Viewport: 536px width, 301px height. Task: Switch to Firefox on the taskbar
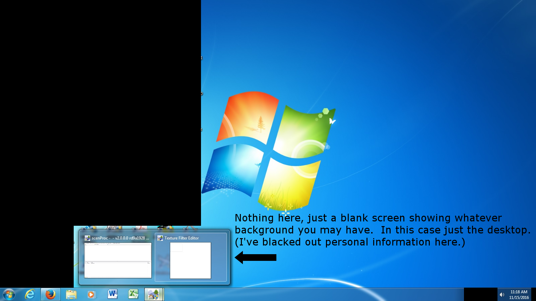(51, 294)
